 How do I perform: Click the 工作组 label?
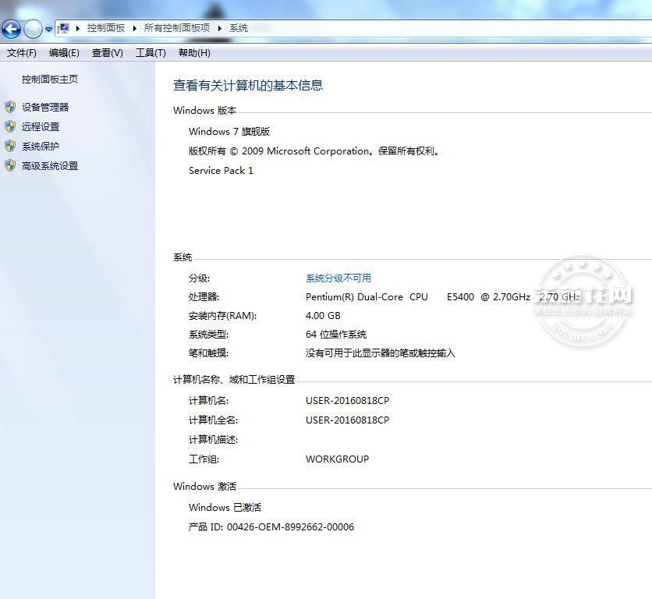coord(204,459)
